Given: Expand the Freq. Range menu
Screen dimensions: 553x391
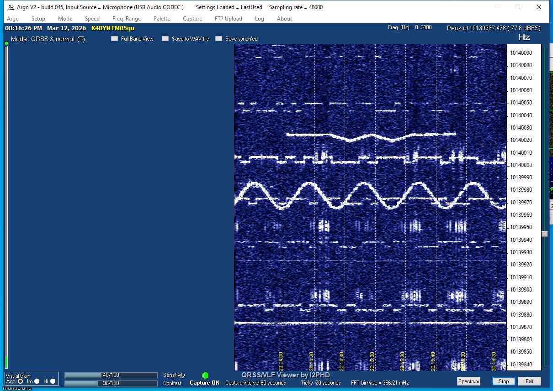Looking at the screenshot, I should (x=127, y=19).
